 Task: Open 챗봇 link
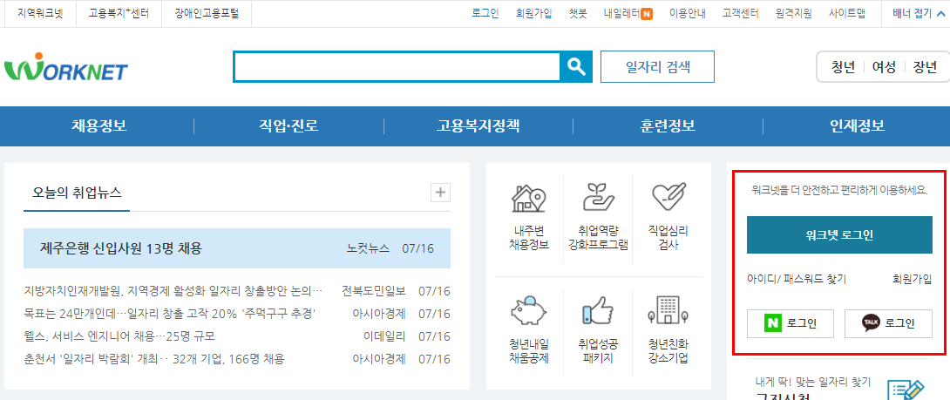tap(578, 13)
